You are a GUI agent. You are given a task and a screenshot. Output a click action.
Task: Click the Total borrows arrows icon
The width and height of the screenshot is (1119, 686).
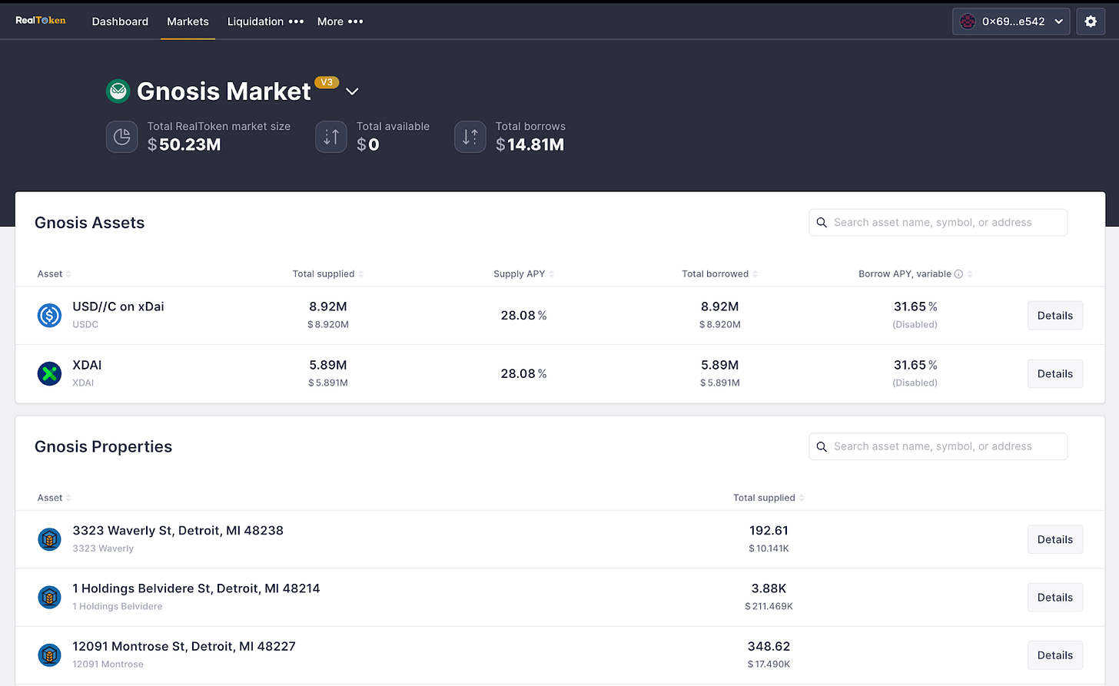click(470, 137)
